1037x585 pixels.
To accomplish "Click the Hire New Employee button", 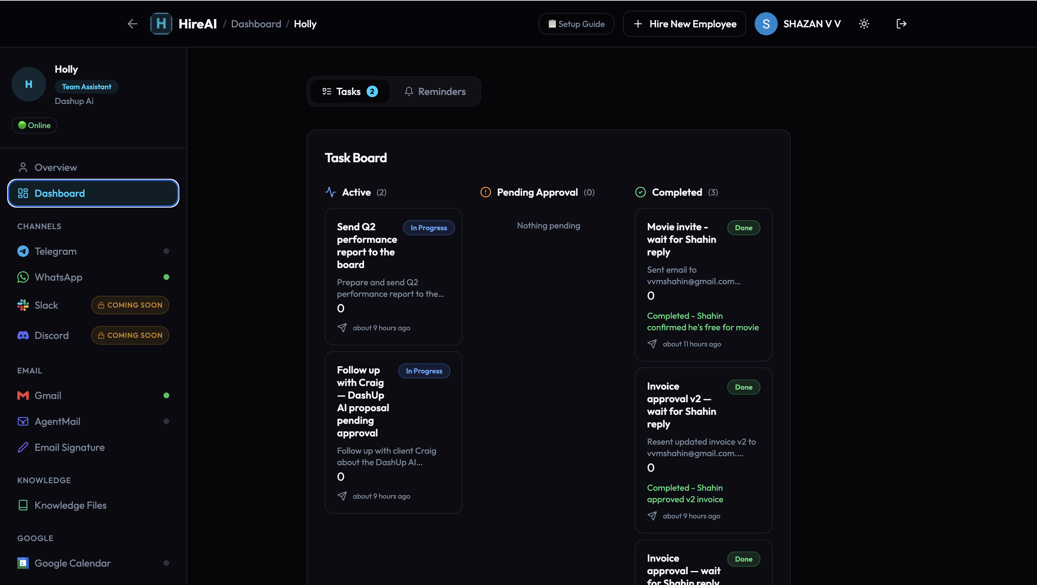I will point(684,24).
